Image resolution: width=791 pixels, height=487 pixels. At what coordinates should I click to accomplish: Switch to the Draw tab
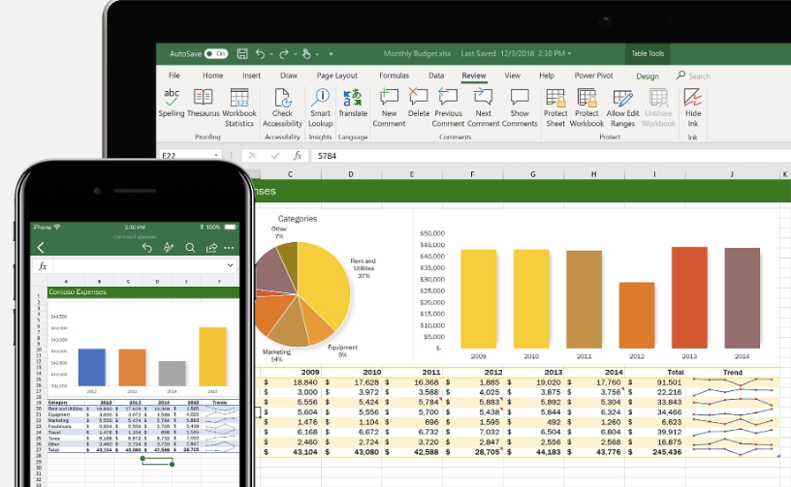pyautogui.click(x=289, y=76)
